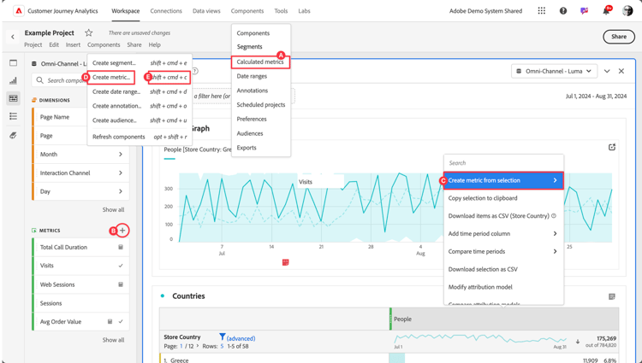Go to next page of Countries table
The height and width of the screenshot is (363, 642).
click(x=198, y=346)
